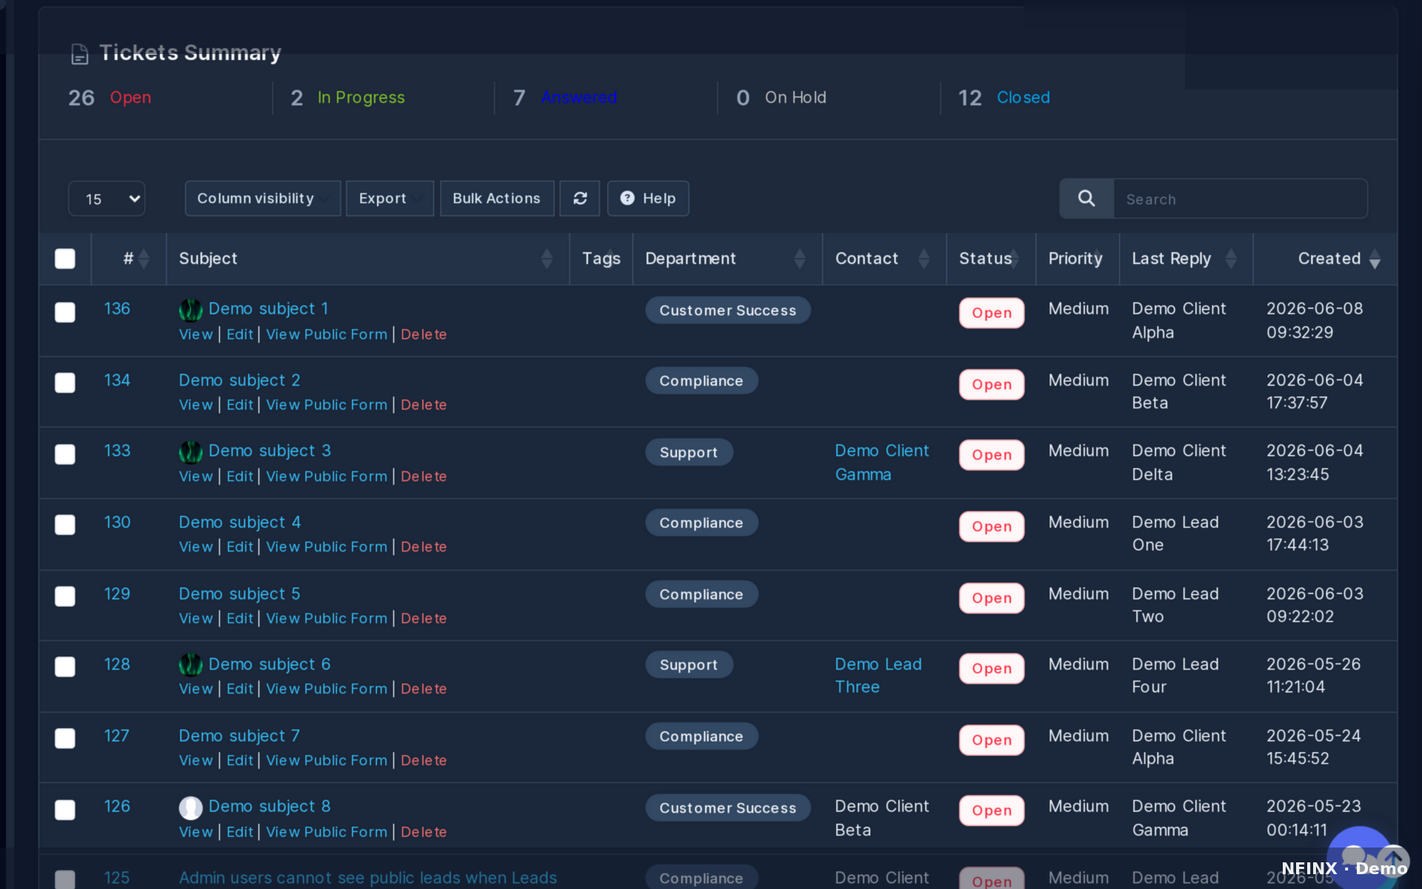
Task: Click avatar icon beside Demo subject 6
Action: click(x=190, y=665)
